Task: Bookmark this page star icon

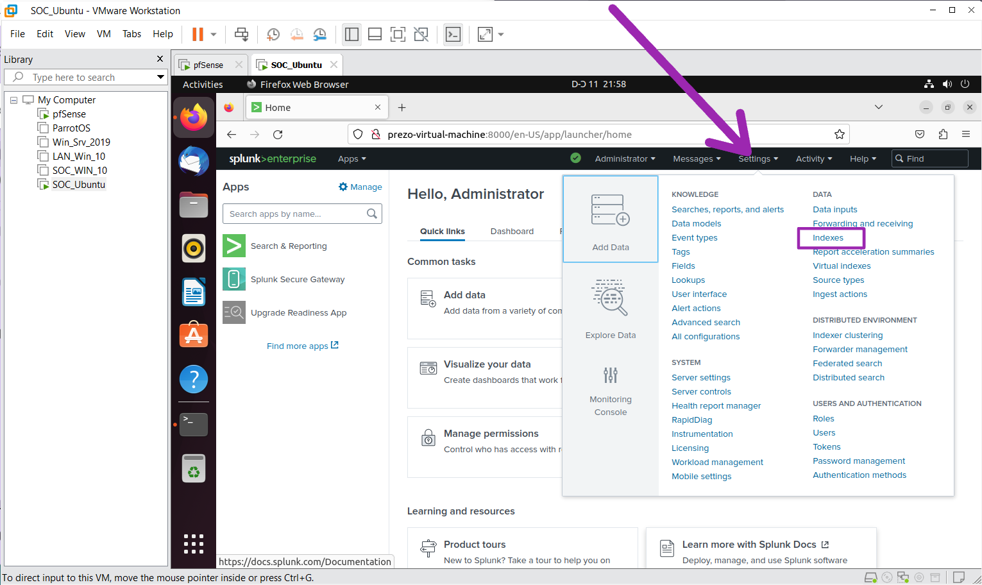Action: click(x=839, y=134)
